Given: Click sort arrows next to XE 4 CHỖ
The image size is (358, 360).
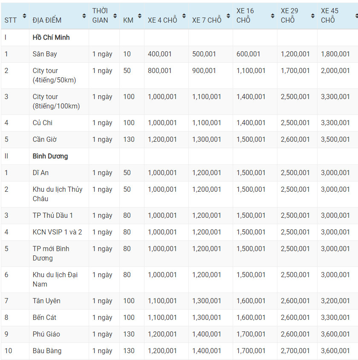Looking at the screenshot, I should pyautogui.click(x=184, y=16).
